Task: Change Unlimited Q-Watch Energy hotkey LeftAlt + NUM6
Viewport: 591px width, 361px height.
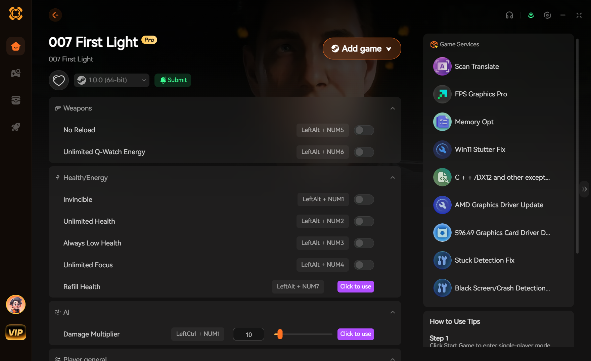Action: pyautogui.click(x=322, y=152)
